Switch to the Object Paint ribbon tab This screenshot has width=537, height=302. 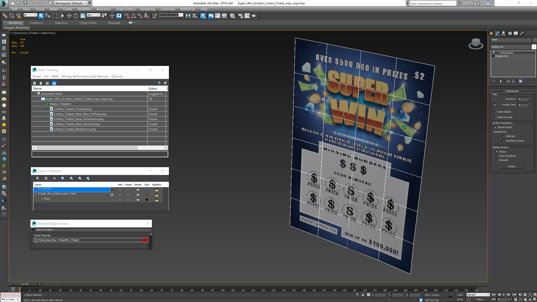pos(88,23)
